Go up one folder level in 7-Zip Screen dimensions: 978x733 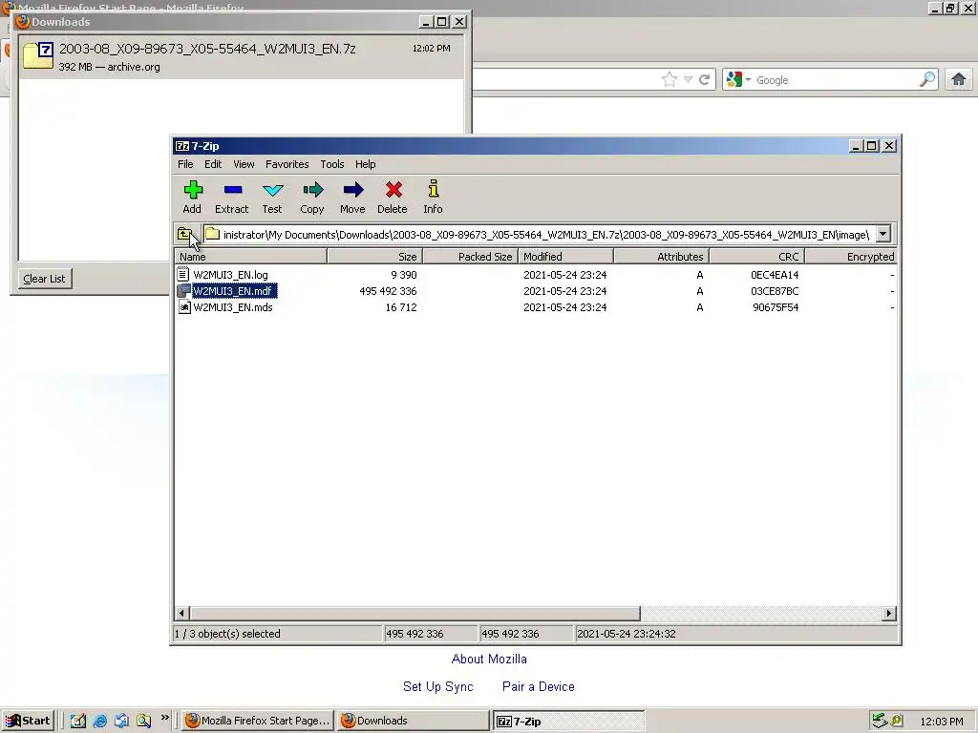click(185, 235)
